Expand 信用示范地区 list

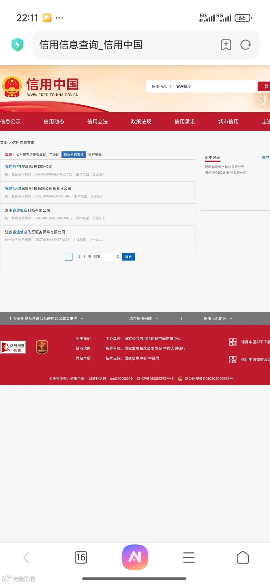(x=218, y=318)
